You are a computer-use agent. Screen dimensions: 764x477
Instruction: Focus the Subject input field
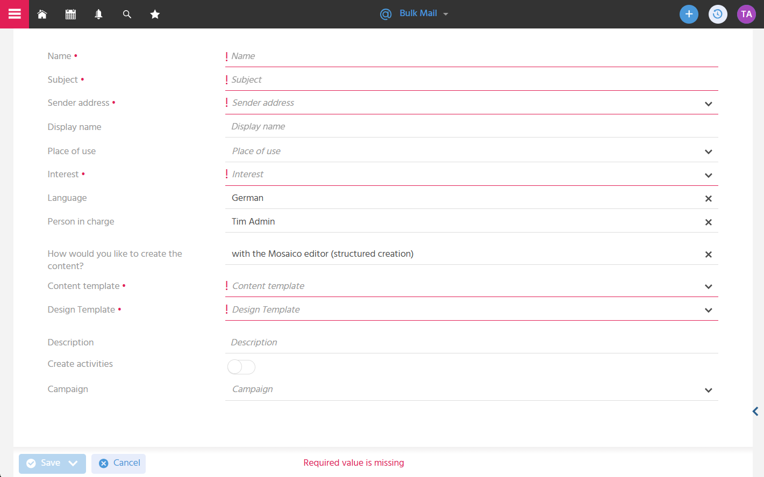pyautogui.click(x=472, y=79)
